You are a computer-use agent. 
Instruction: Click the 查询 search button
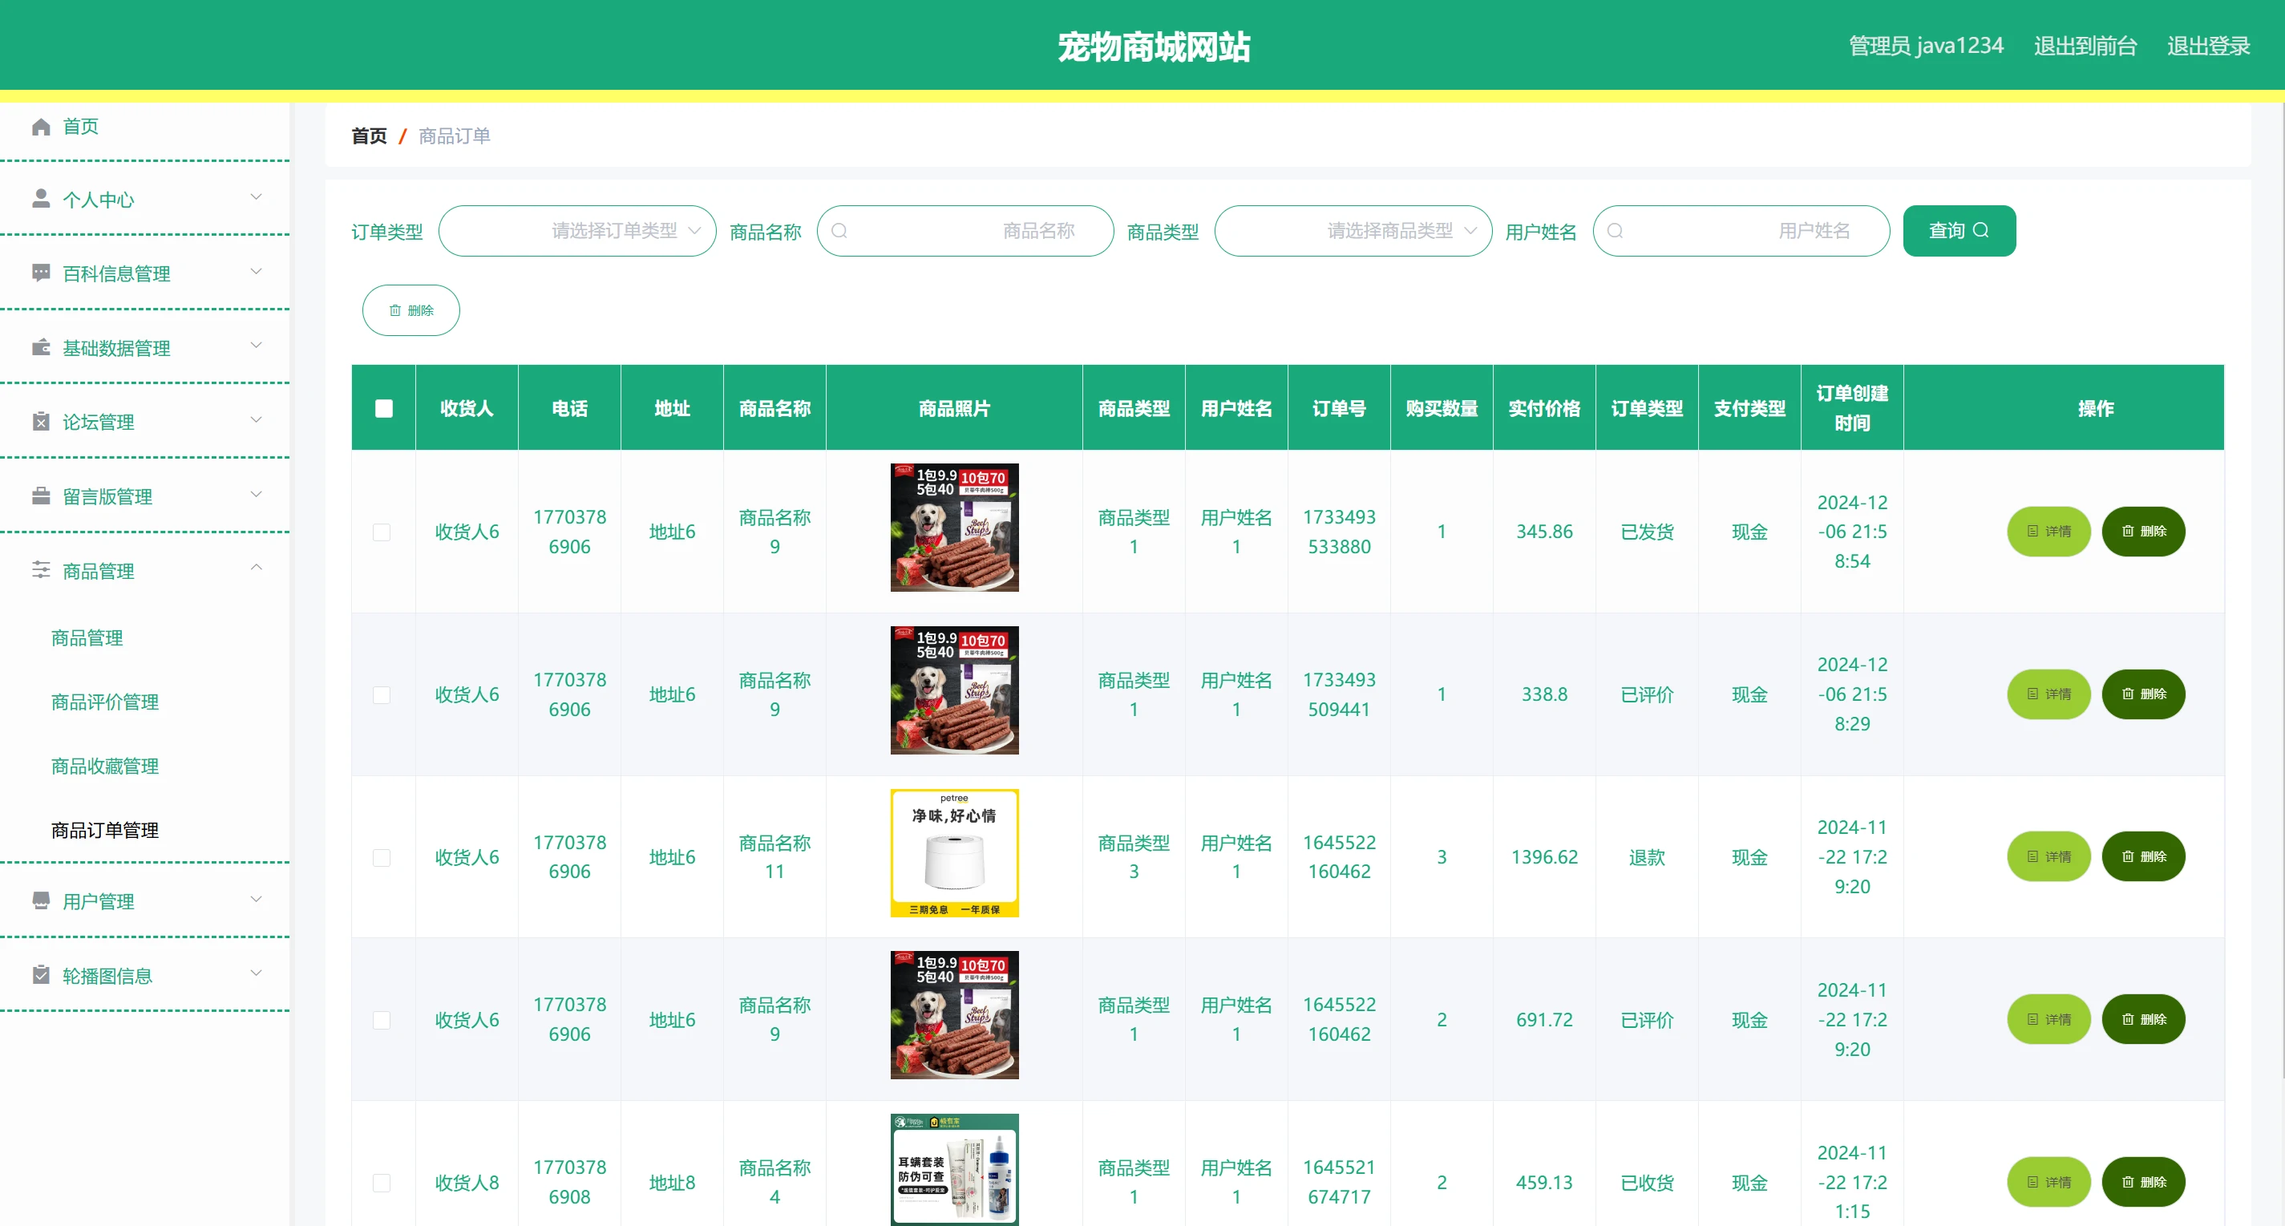(1958, 231)
